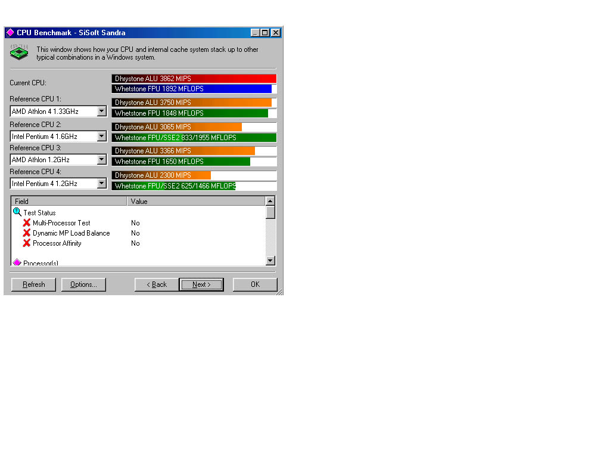Select the AMD Athlon 4 1.33GHz combo box
The image size is (610, 458).
tap(58, 112)
